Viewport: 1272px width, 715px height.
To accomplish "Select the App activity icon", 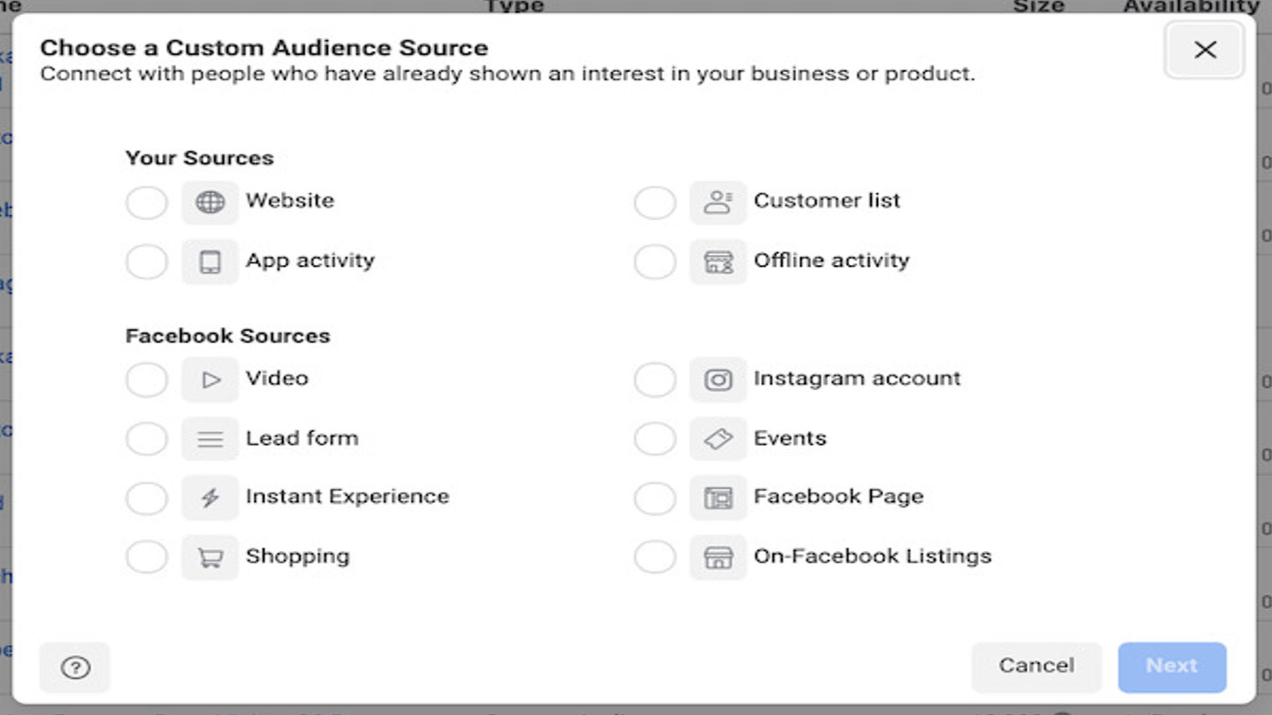I will 209,260.
